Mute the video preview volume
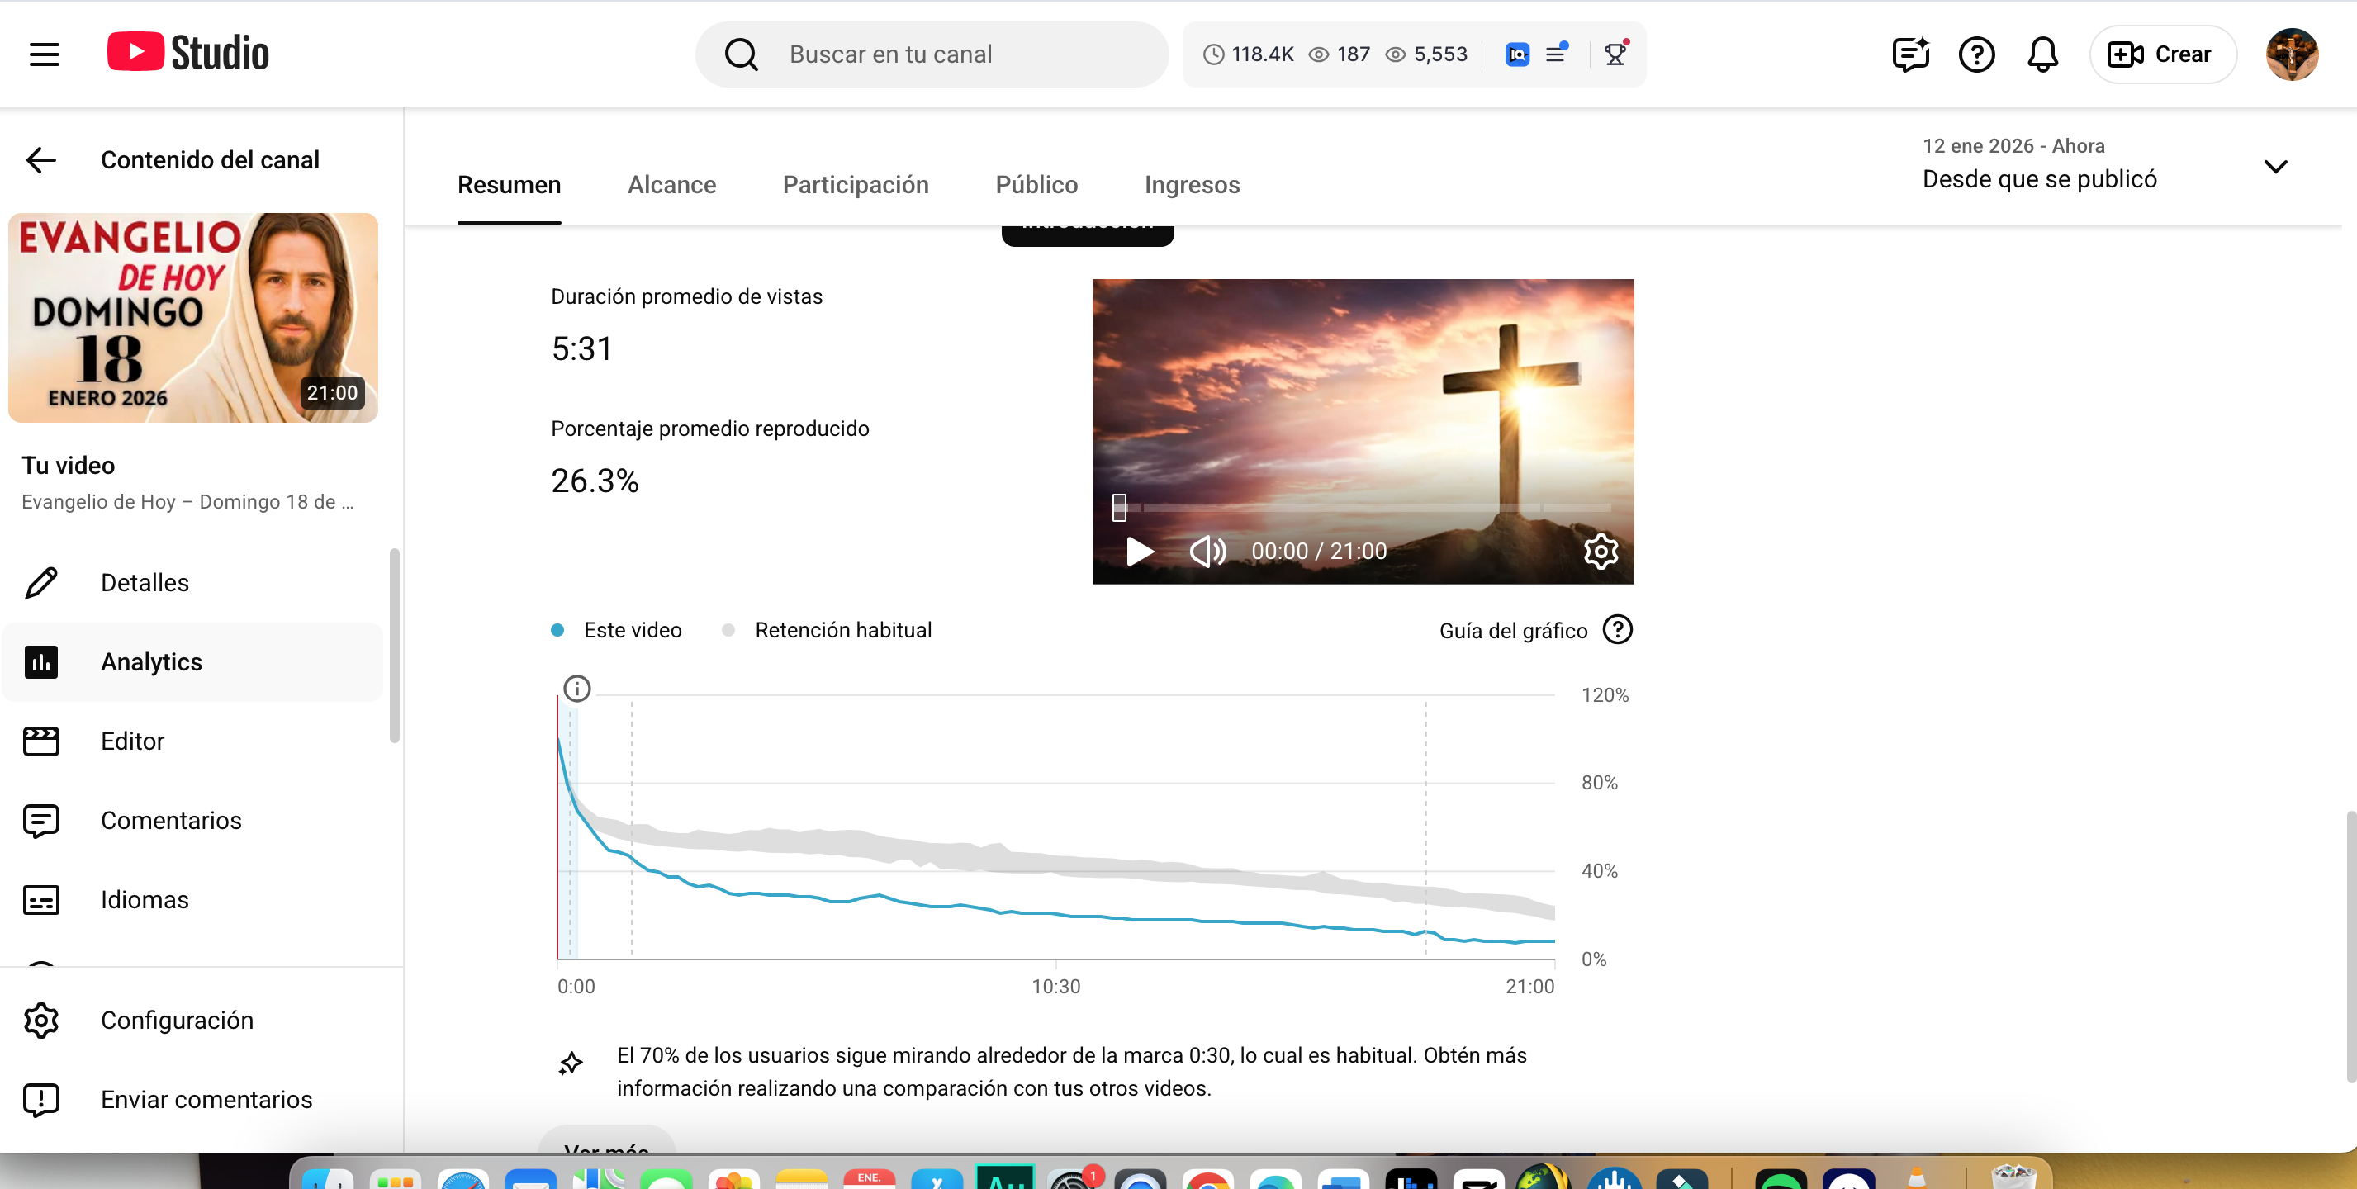This screenshot has height=1189, width=2357. coord(1207,551)
